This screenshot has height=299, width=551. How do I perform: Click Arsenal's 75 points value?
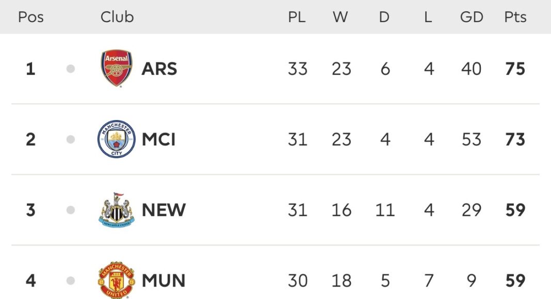(515, 69)
